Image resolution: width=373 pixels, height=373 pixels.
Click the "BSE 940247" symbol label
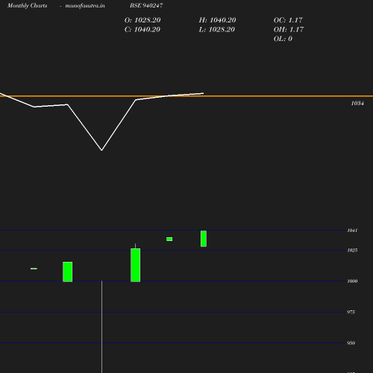[x=146, y=5]
